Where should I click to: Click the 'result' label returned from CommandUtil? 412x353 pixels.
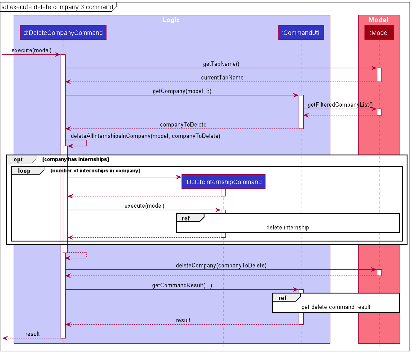click(x=183, y=320)
